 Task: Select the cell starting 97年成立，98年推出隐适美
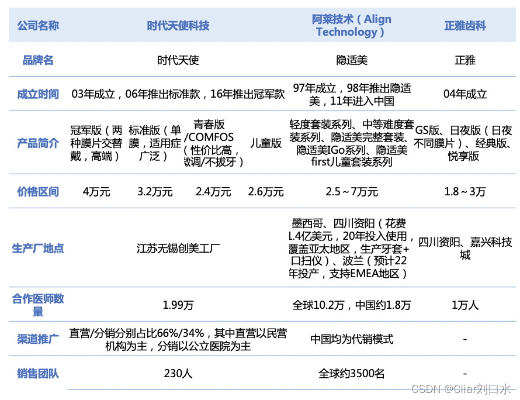(352, 94)
